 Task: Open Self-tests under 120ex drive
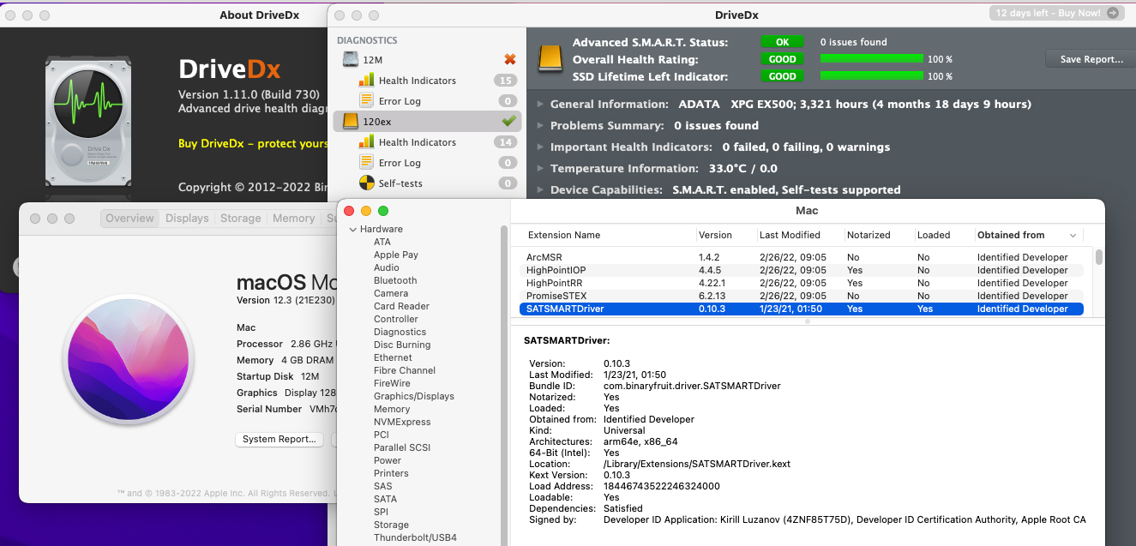point(400,183)
